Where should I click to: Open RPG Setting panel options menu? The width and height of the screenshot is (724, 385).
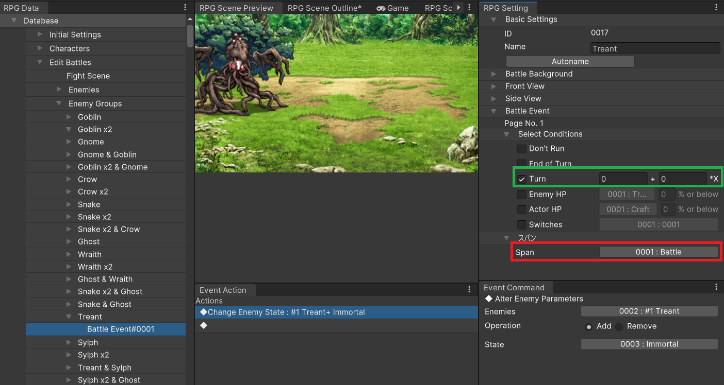point(716,8)
